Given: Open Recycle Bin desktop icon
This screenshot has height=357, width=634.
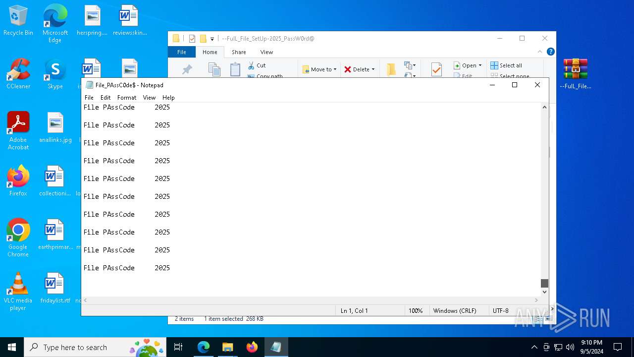Looking at the screenshot, I should click(x=18, y=21).
